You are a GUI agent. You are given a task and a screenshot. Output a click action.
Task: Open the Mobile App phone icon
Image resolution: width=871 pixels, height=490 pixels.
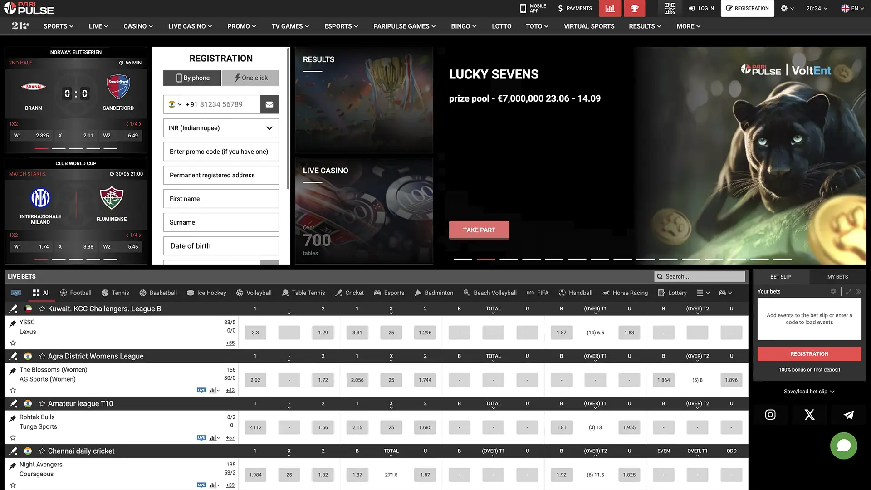[x=523, y=8]
